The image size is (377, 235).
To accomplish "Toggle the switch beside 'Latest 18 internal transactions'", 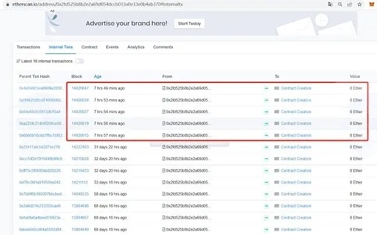I will click(x=79, y=61).
